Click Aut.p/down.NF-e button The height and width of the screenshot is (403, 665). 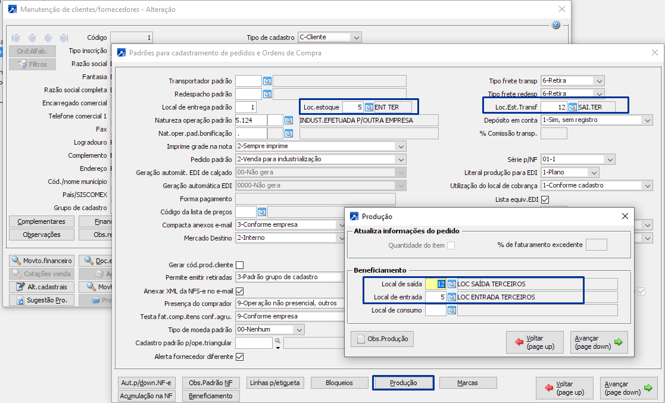tap(146, 383)
